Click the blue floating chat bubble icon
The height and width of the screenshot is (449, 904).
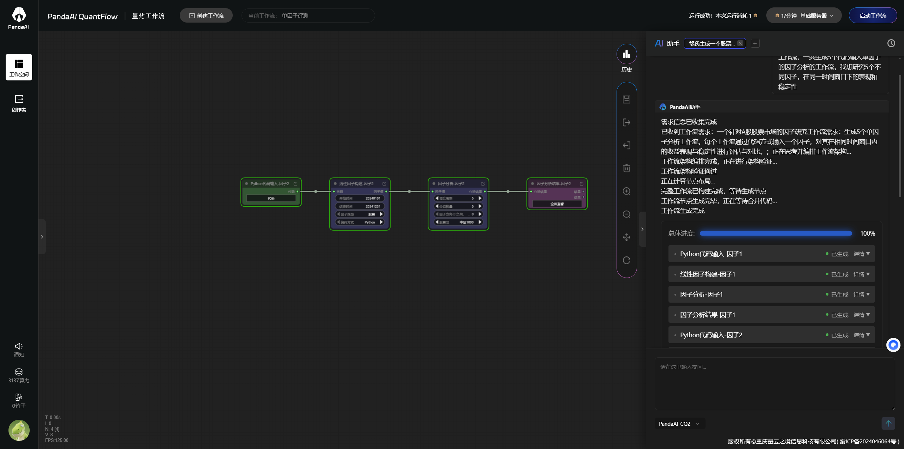[893, 345]
